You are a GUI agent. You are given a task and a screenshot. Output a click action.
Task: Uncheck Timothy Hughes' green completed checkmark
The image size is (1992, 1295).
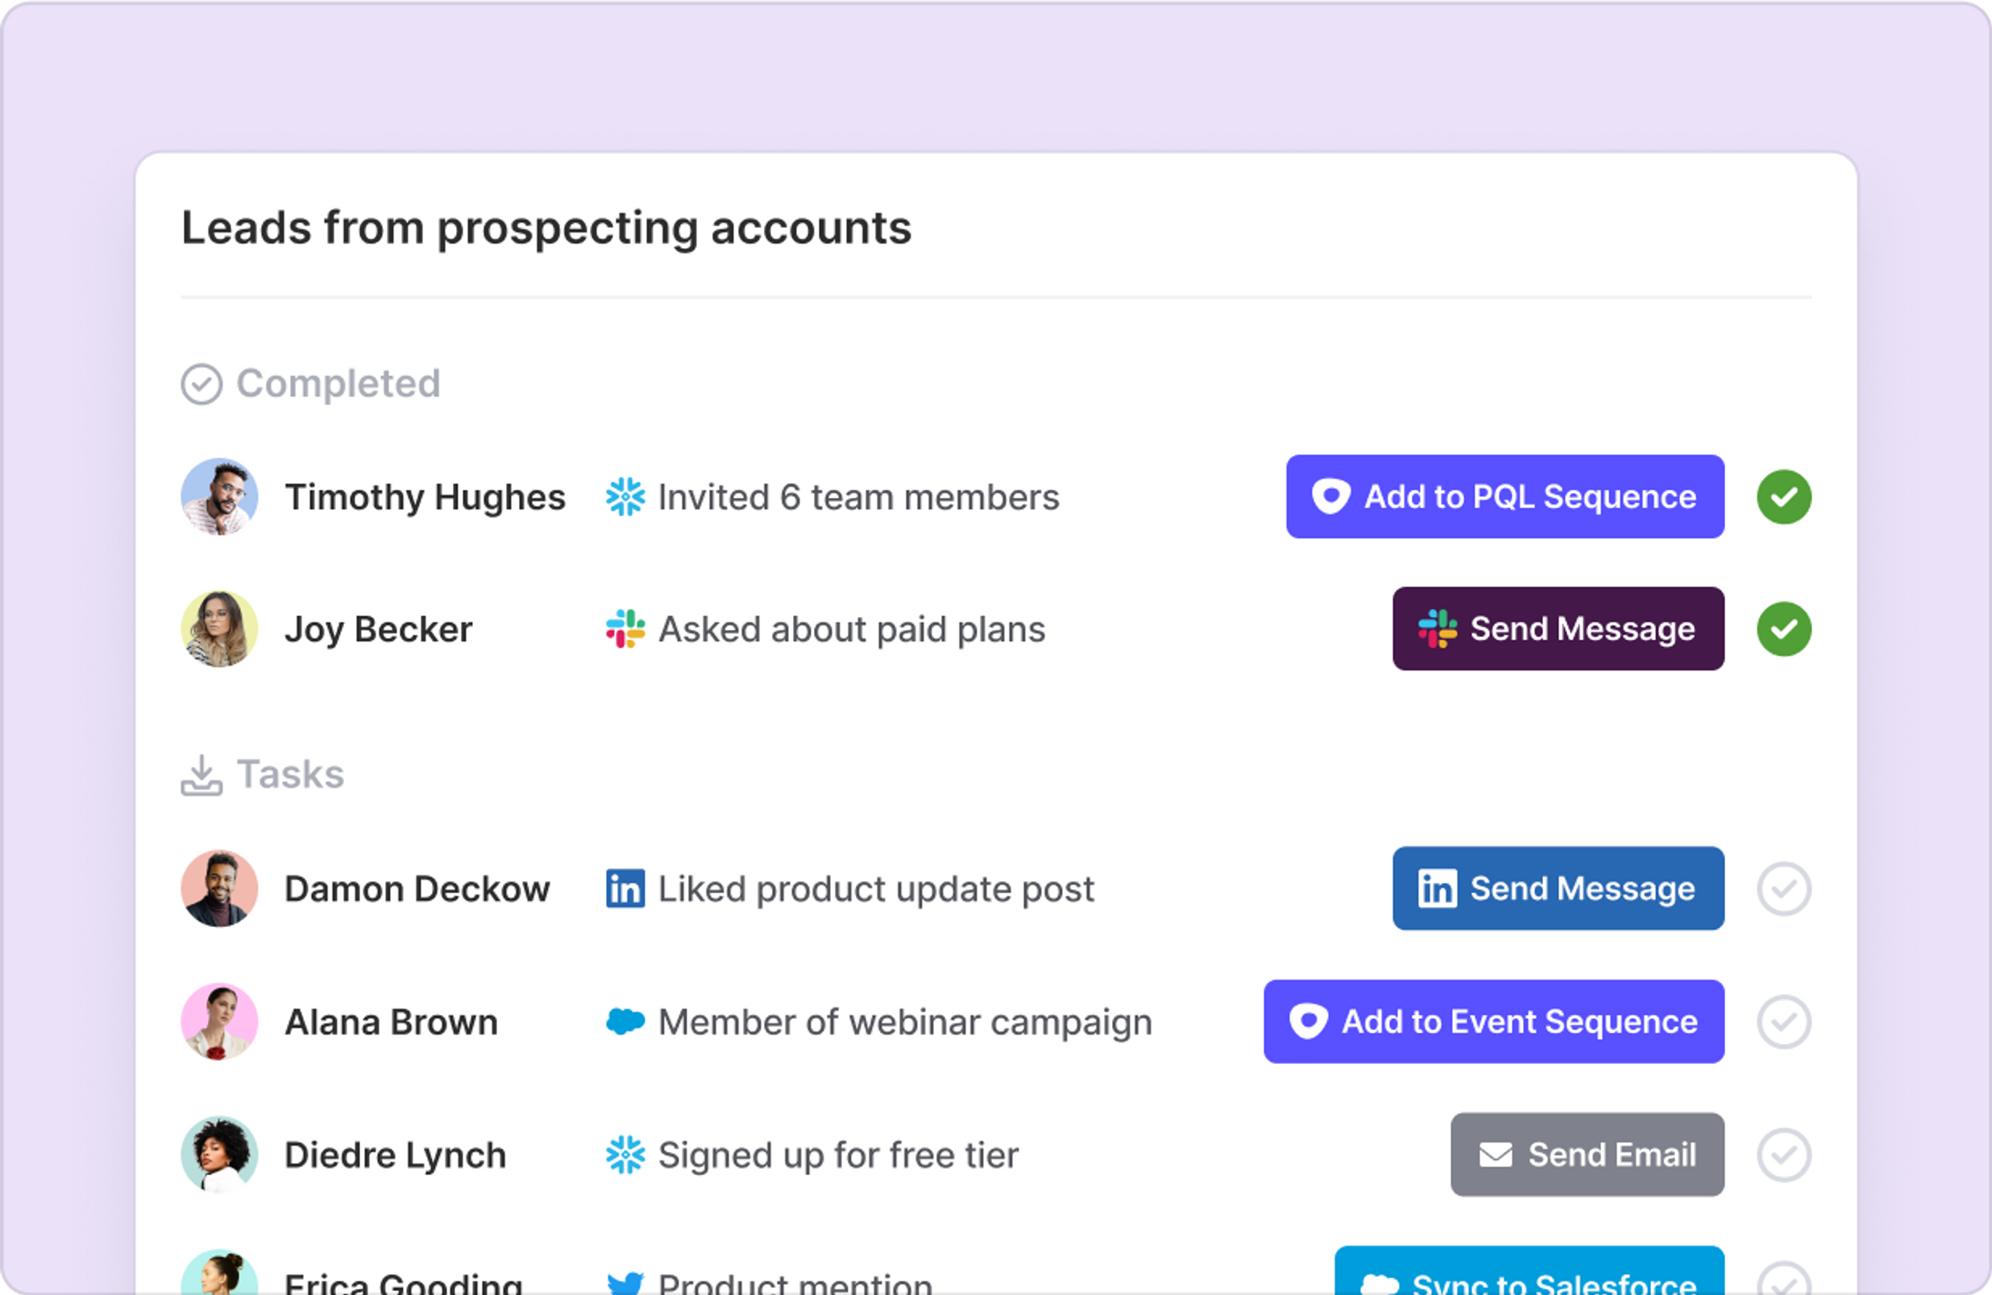pos(1783,497)
